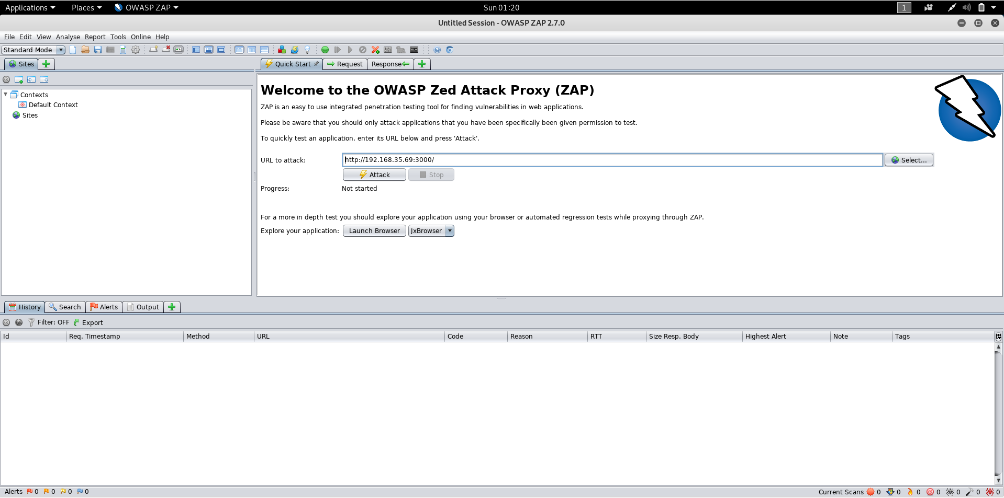Click the blue swirl icon next to the help icon
This screenshot has height=498, width=1004.
point(450,50)
